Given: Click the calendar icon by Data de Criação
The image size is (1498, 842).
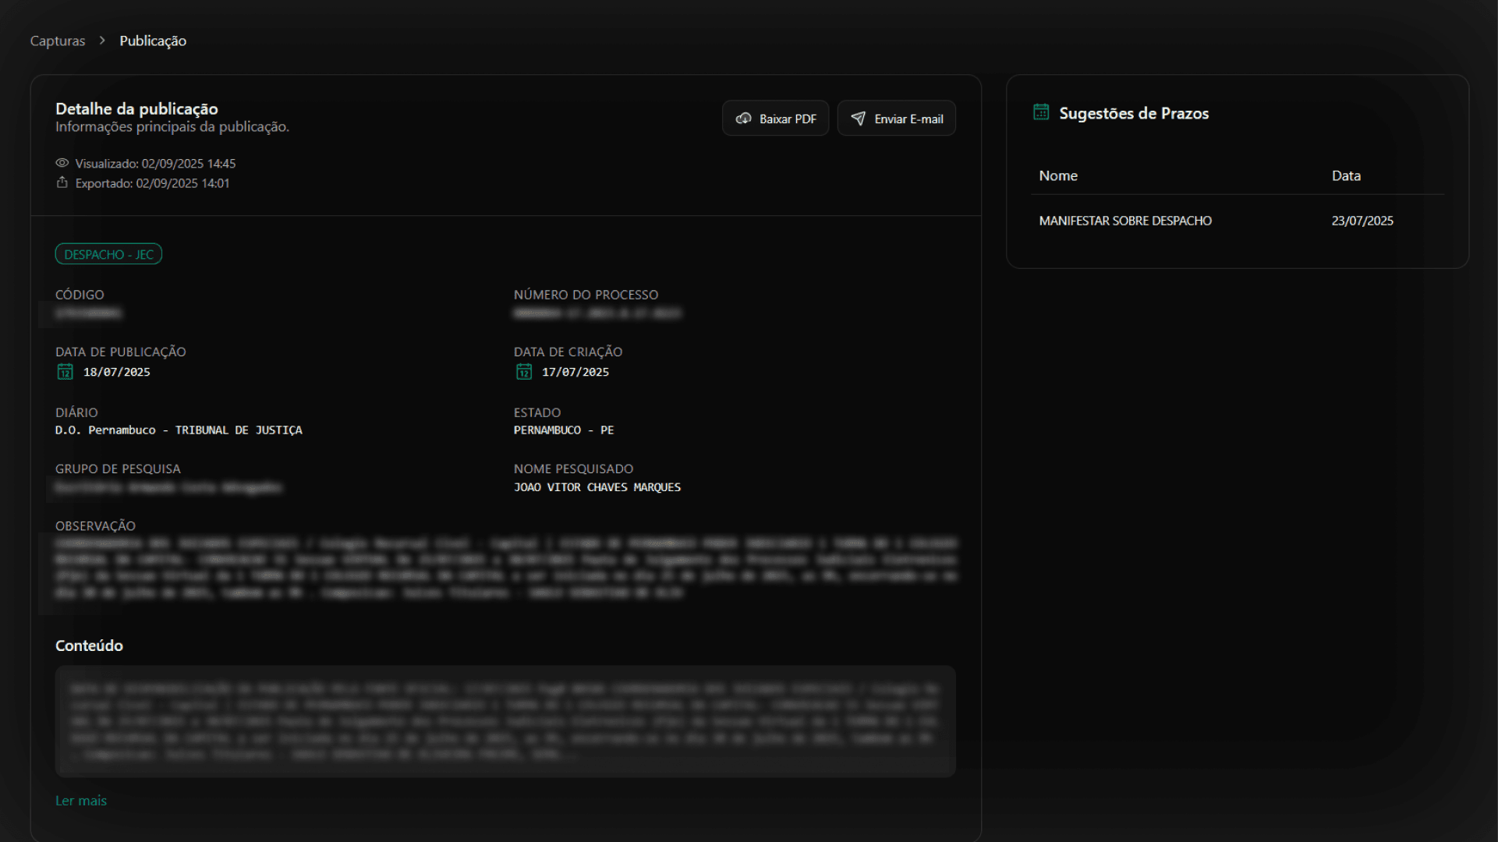Looking at the screenshot, I should coord(523,372).
